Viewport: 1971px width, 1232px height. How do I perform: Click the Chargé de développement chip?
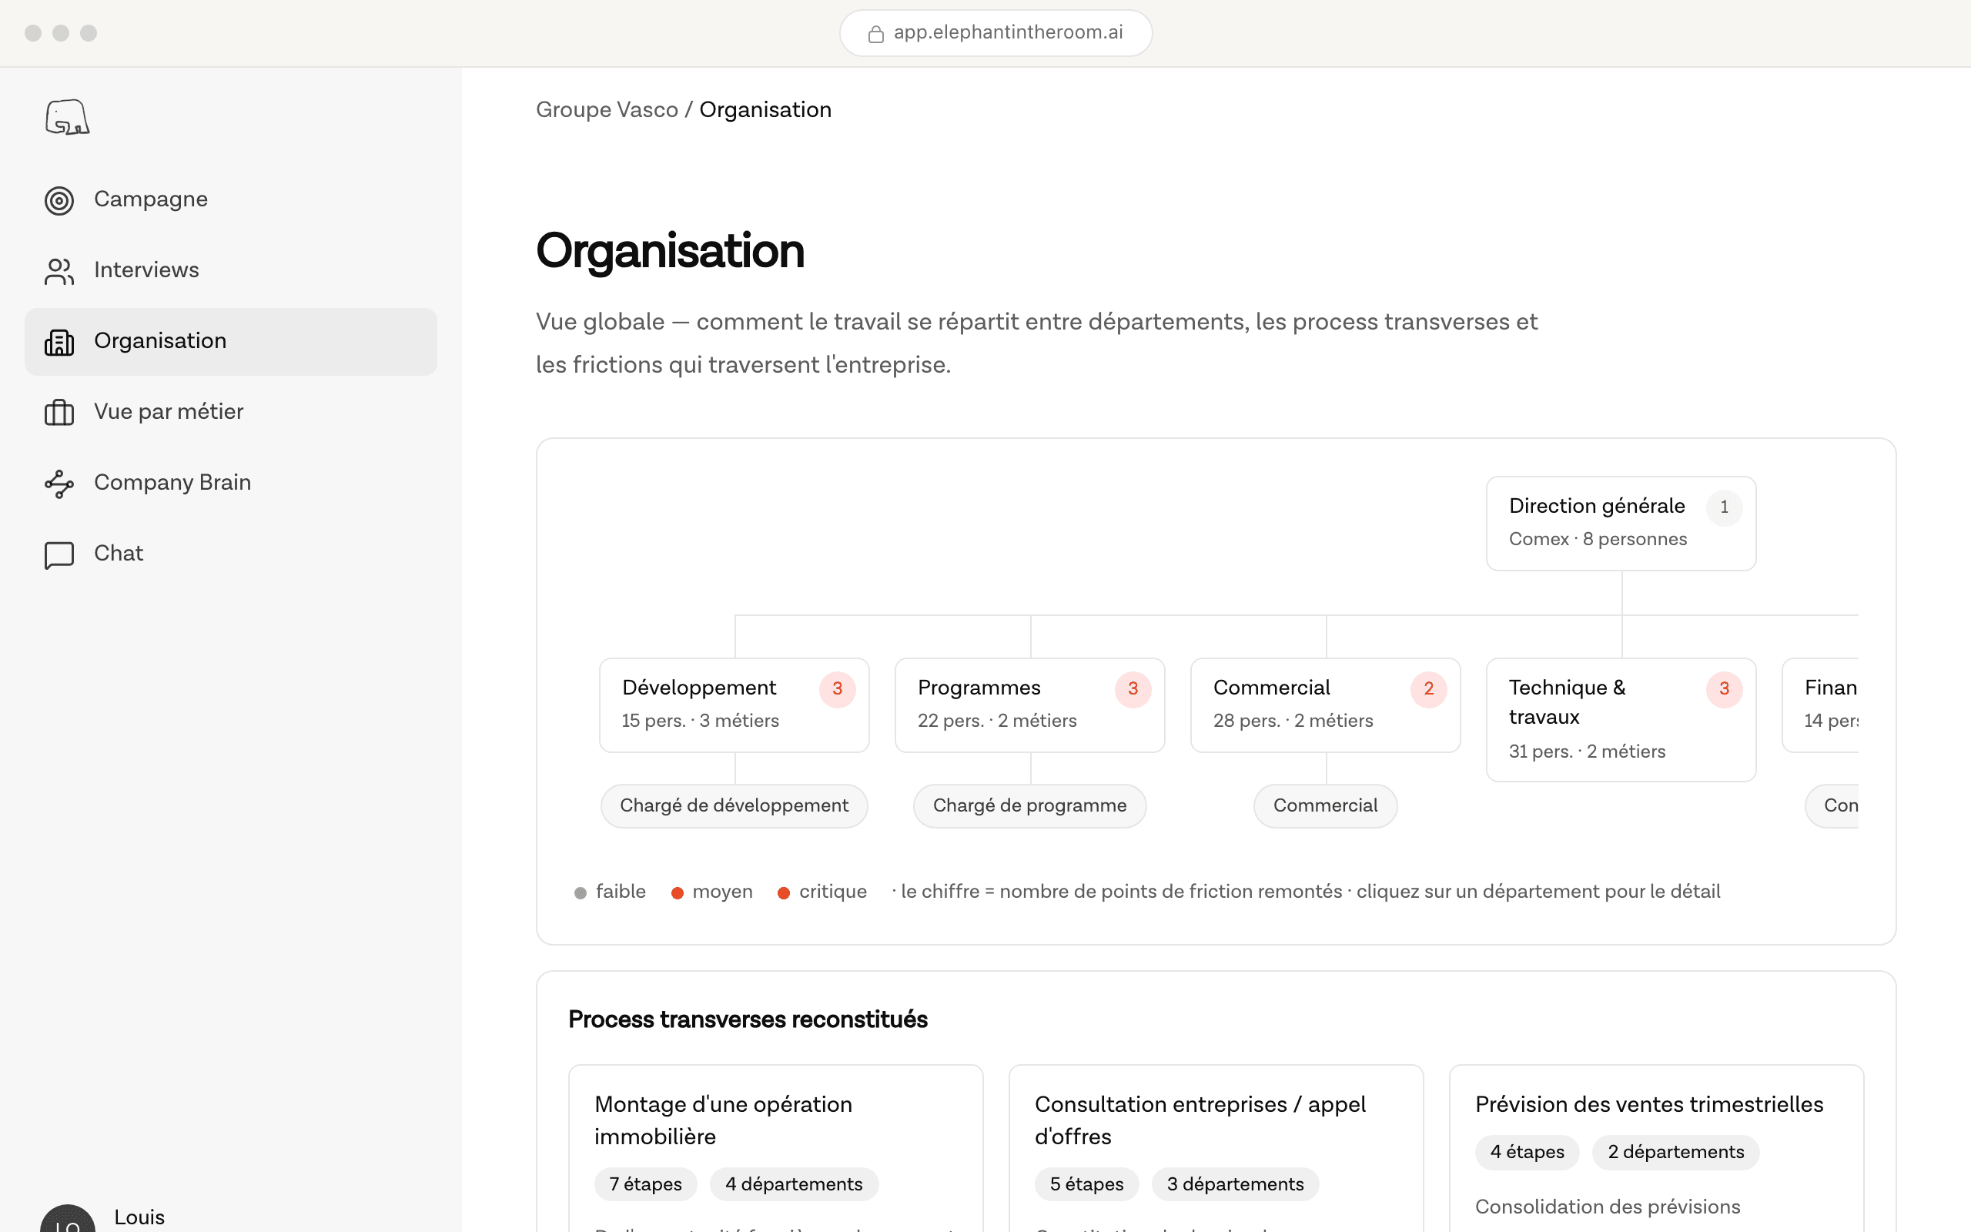click(x=734, y=806)
